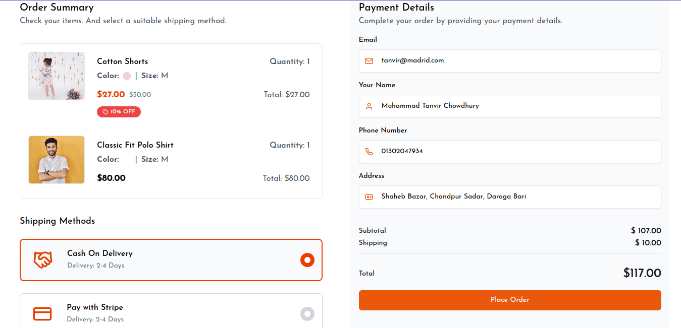Screen dimensions: 681x328
Task: Select Pay with Stripe radio button
Action: click(307, 313)
